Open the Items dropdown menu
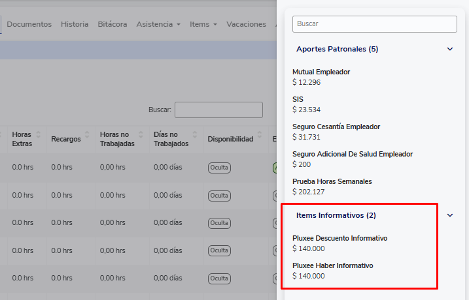 click(x=203, y=24)
